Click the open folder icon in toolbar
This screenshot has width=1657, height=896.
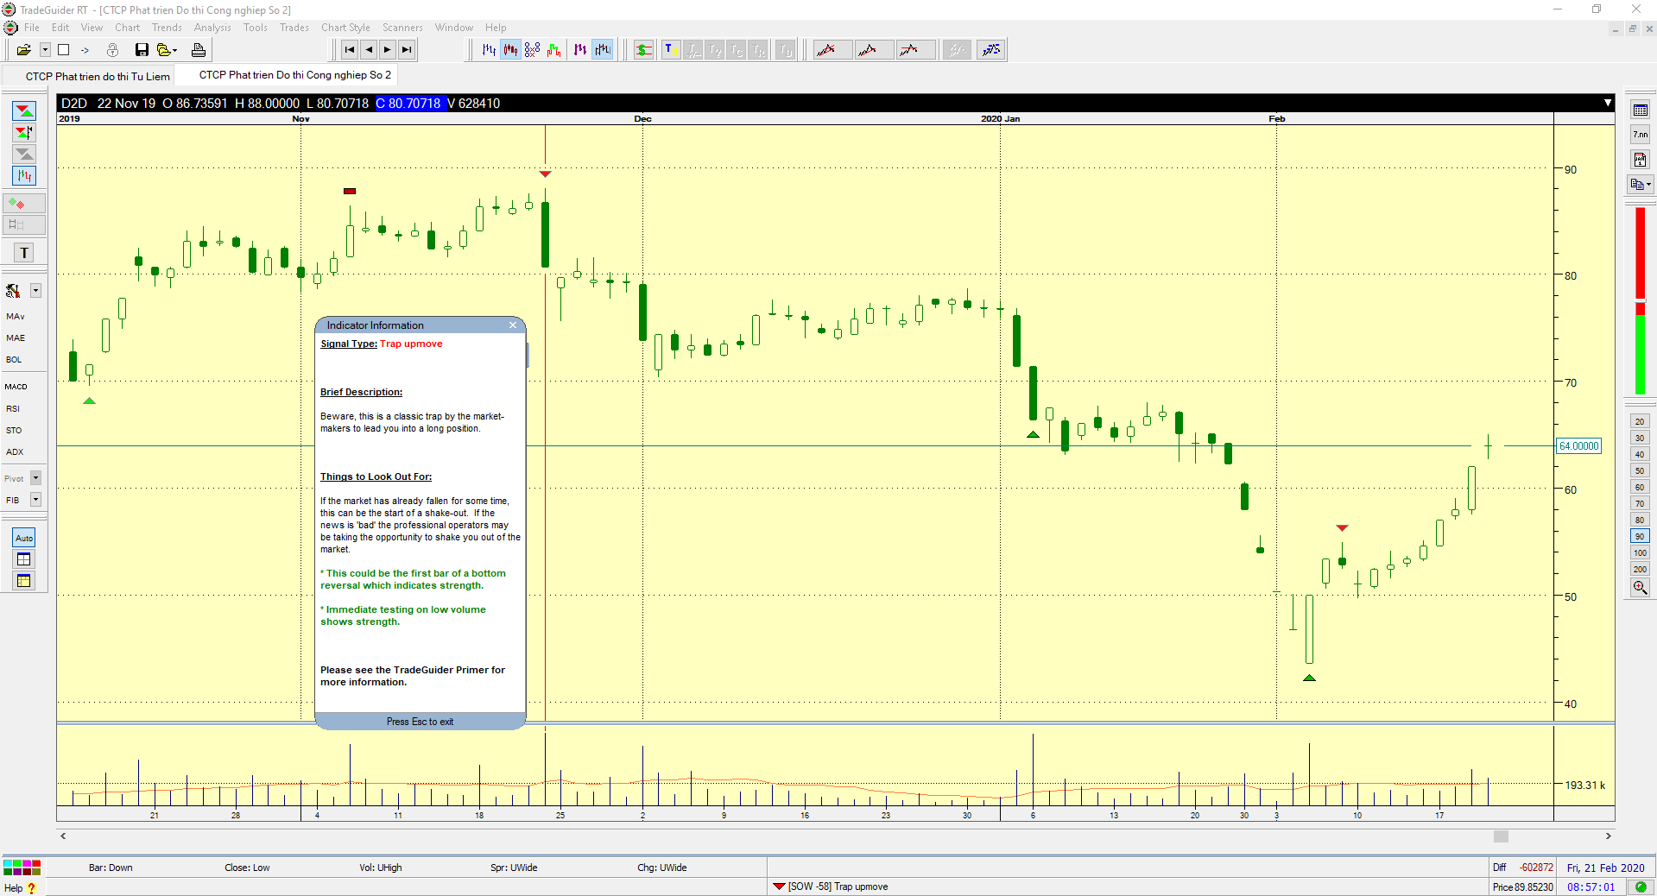coord(23,50)
